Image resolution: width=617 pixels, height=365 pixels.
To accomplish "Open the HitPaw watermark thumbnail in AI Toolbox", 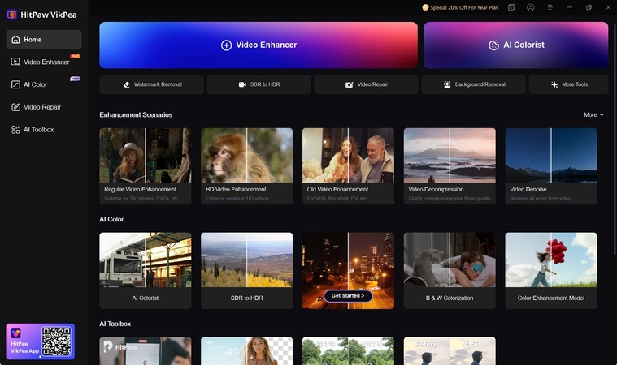I will click(x=146, y=351).
